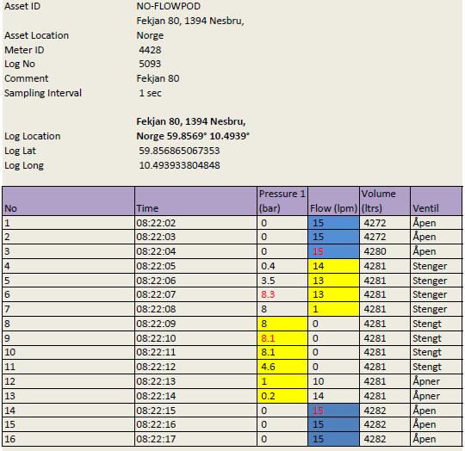Click the 'Comment' label
The image size is (465, 451).
[x=27, y=78]
